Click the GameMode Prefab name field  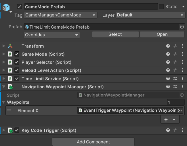click(x=91, y=7)
